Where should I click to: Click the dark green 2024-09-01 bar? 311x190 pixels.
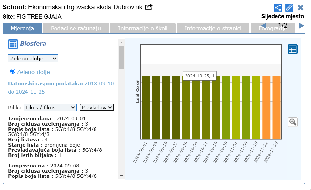coord(146,107)
